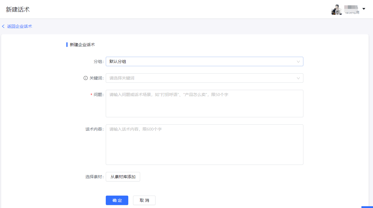Click the red asterisk 问题 label
The height and width of the screenshot is (208, 373).
(x=97, y=95)
